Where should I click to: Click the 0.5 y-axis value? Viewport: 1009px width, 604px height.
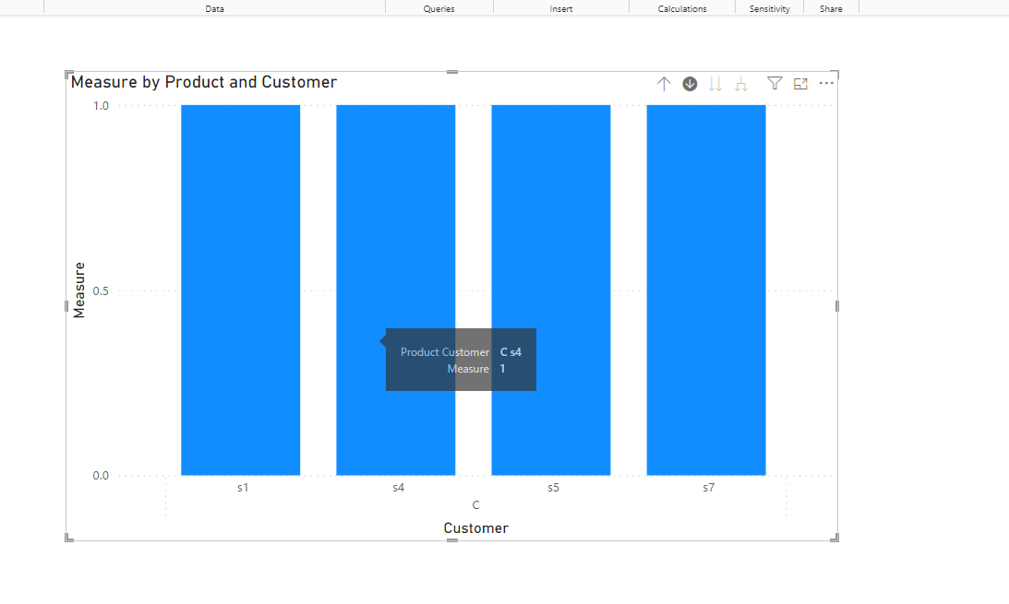pos(101,291)
